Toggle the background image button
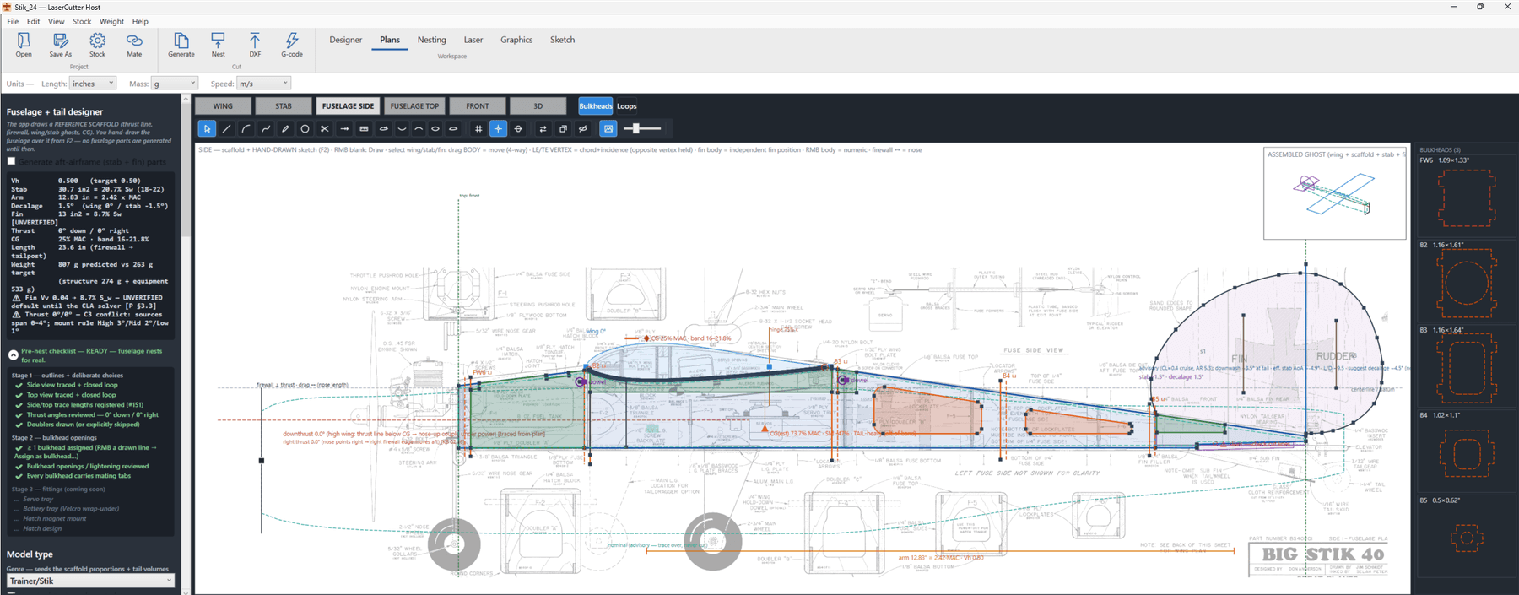 [x=608, y=128]
